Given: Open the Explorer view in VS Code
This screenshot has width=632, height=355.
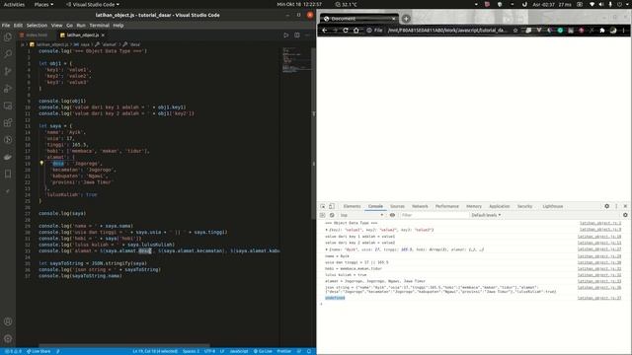Looking at the screenshot, I should point(8,37).
